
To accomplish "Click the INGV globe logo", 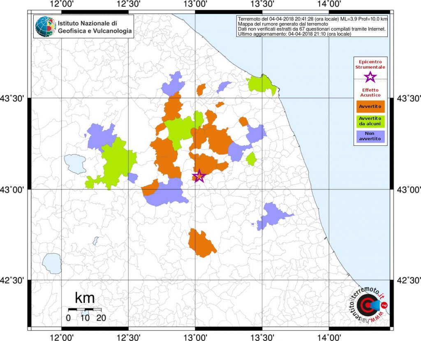I will (45, 26).
